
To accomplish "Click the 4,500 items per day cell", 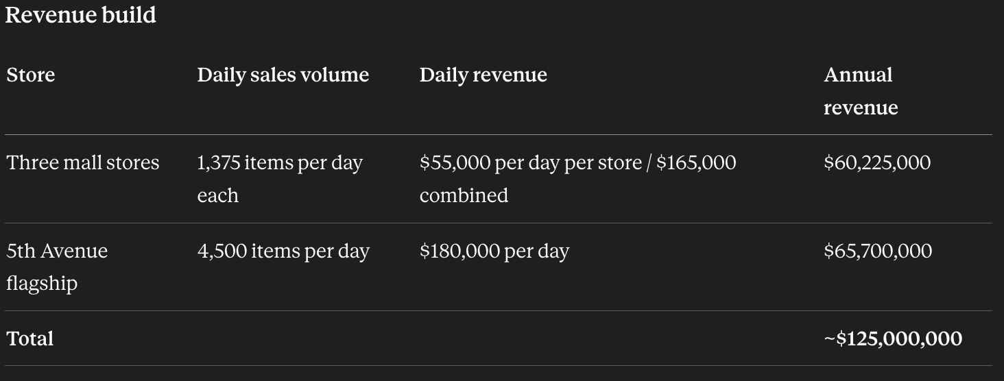I will point(283,251).
